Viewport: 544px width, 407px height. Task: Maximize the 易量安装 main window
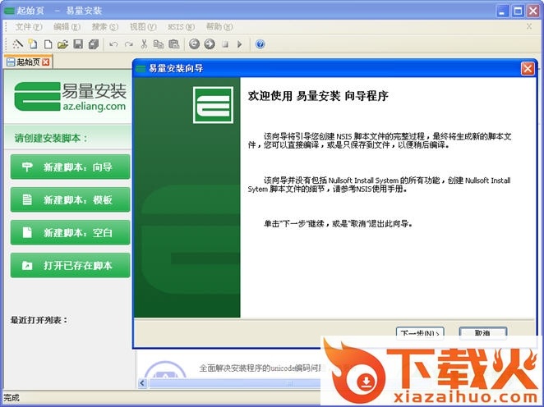518,11
